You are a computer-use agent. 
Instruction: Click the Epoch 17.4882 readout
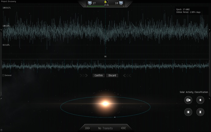coord(183,9)
